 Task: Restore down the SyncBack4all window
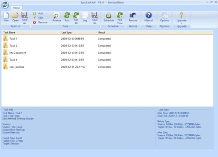pyautogui.click(x=212, y=2)
